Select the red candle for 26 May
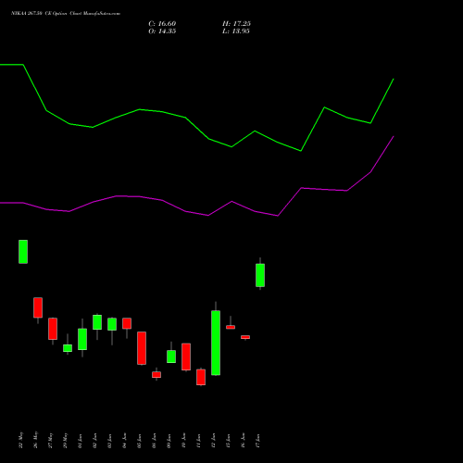 click(x=38, y=307)
